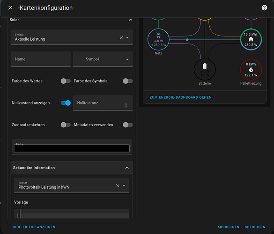Turn off Nullzustand anzeigen switch
This screenshot has height=234, width=274.
point(66,103)
